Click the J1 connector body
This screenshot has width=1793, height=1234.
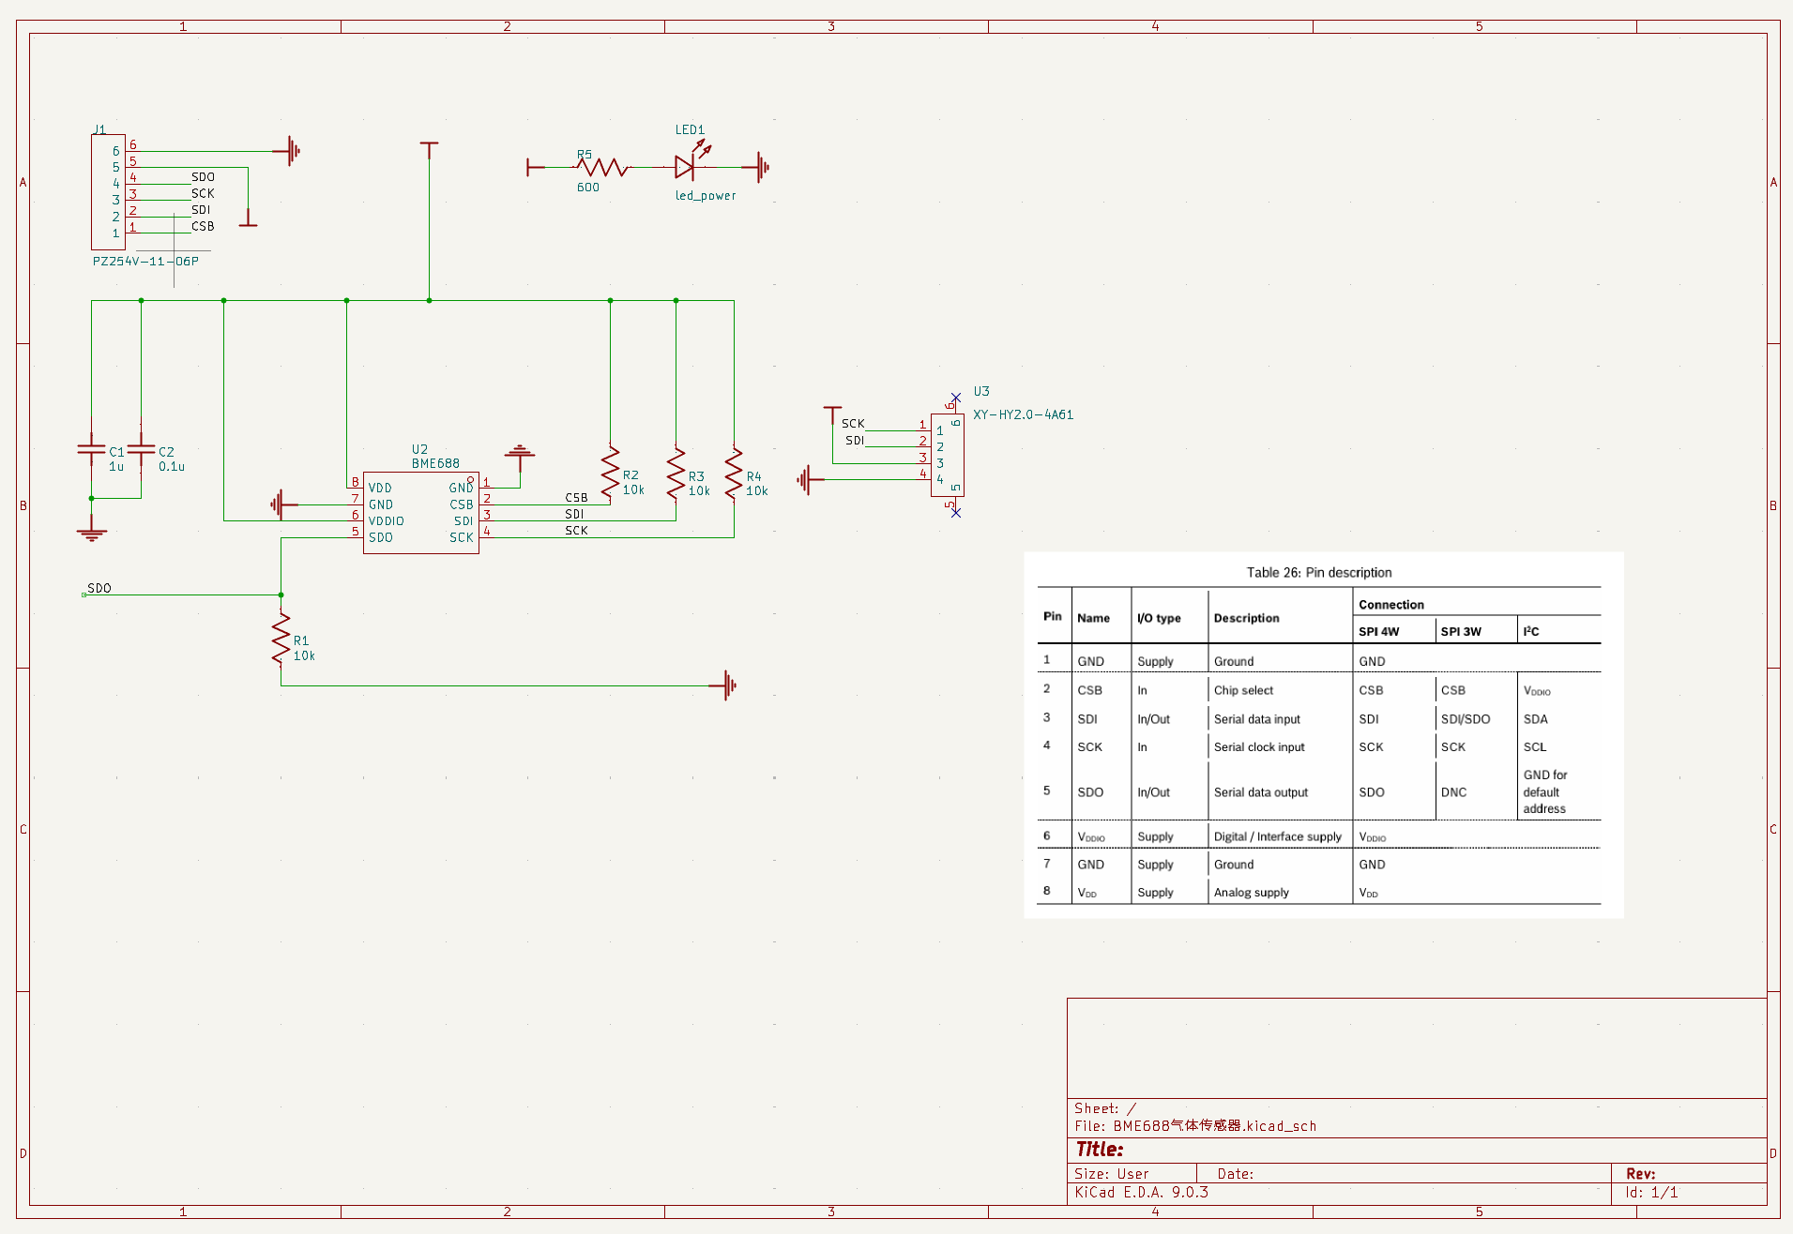click(x=108, y=191)
